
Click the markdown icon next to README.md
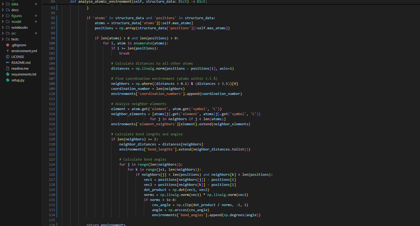[8, 62]
